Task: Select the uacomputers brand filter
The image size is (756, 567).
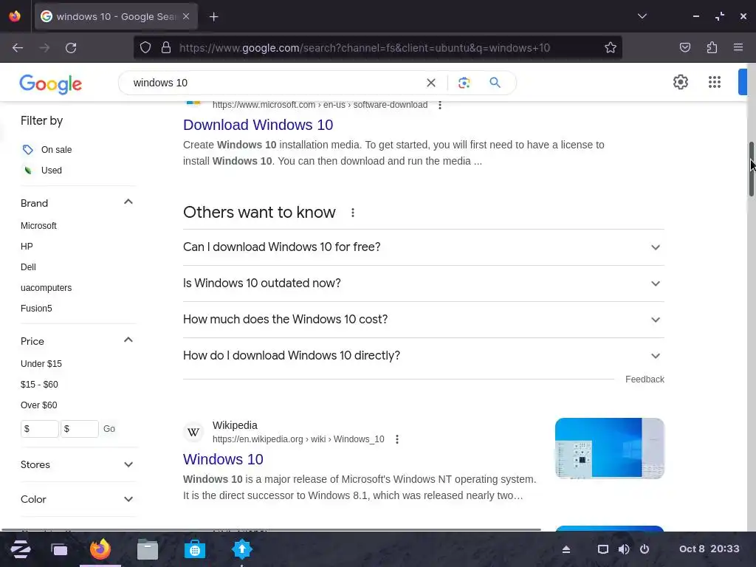Action: [x=46, y=288]
